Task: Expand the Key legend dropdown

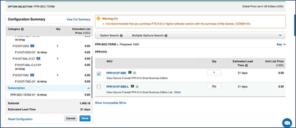Action: point(281,44)
